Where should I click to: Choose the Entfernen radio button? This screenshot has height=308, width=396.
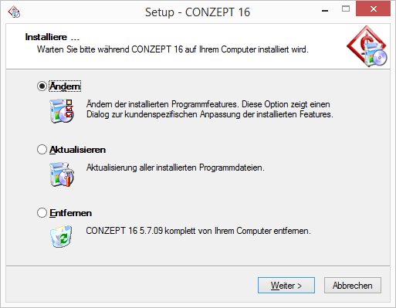[42, 213]
